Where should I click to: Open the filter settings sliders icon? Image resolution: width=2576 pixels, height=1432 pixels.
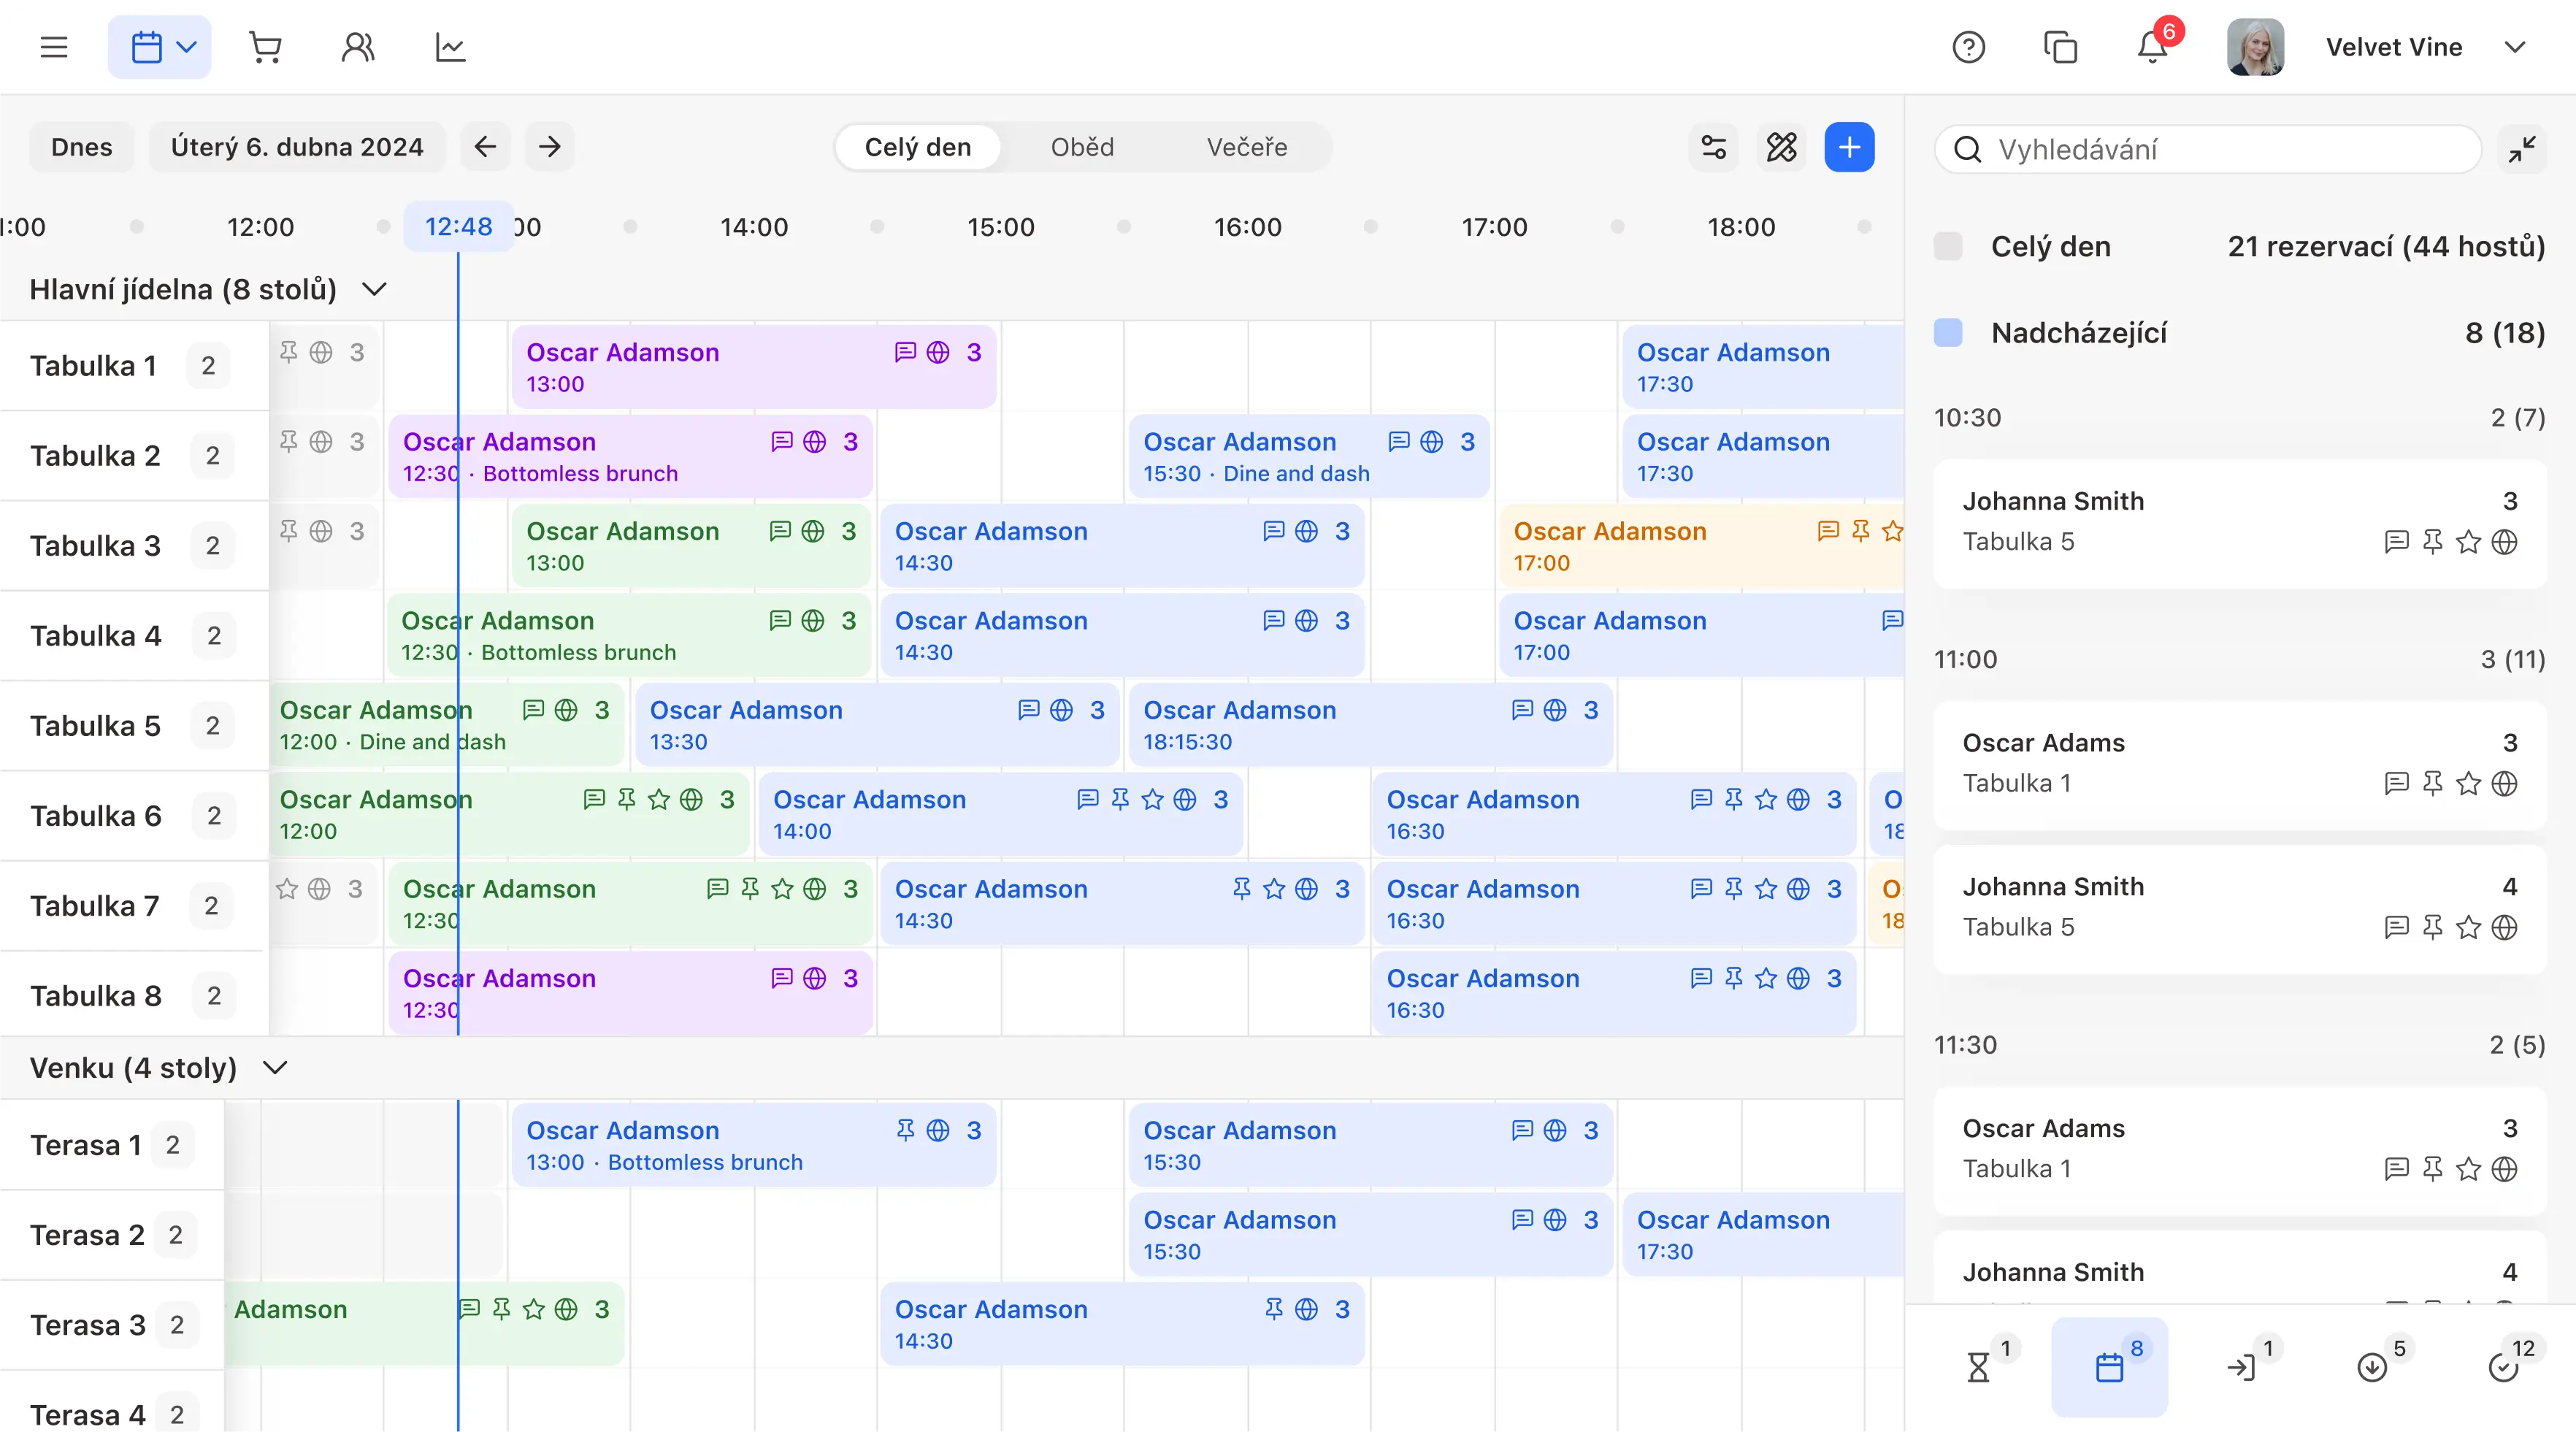pyautogui.click(x=1714, y=147)
